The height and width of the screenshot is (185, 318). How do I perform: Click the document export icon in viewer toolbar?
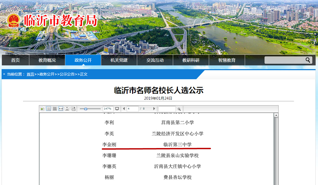(x=42, y=109)
